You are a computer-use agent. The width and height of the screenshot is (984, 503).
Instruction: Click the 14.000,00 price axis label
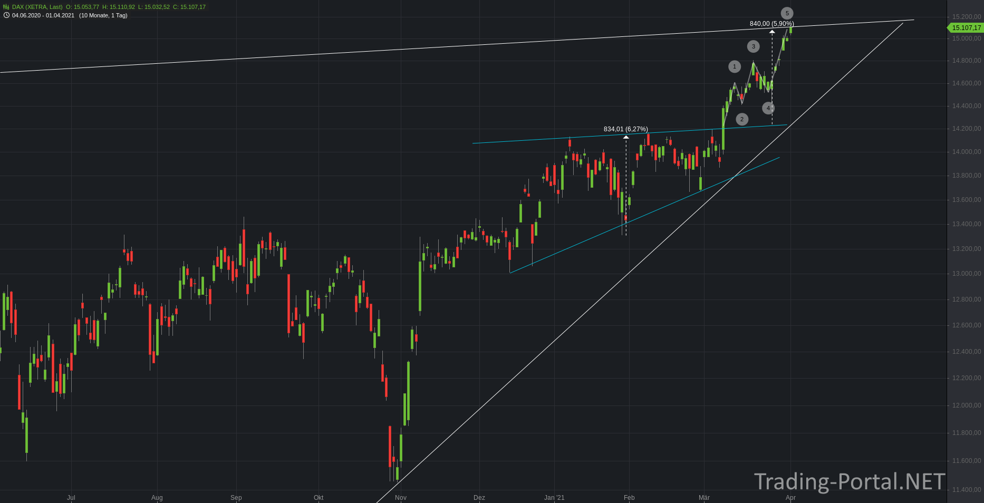point(967,152)
